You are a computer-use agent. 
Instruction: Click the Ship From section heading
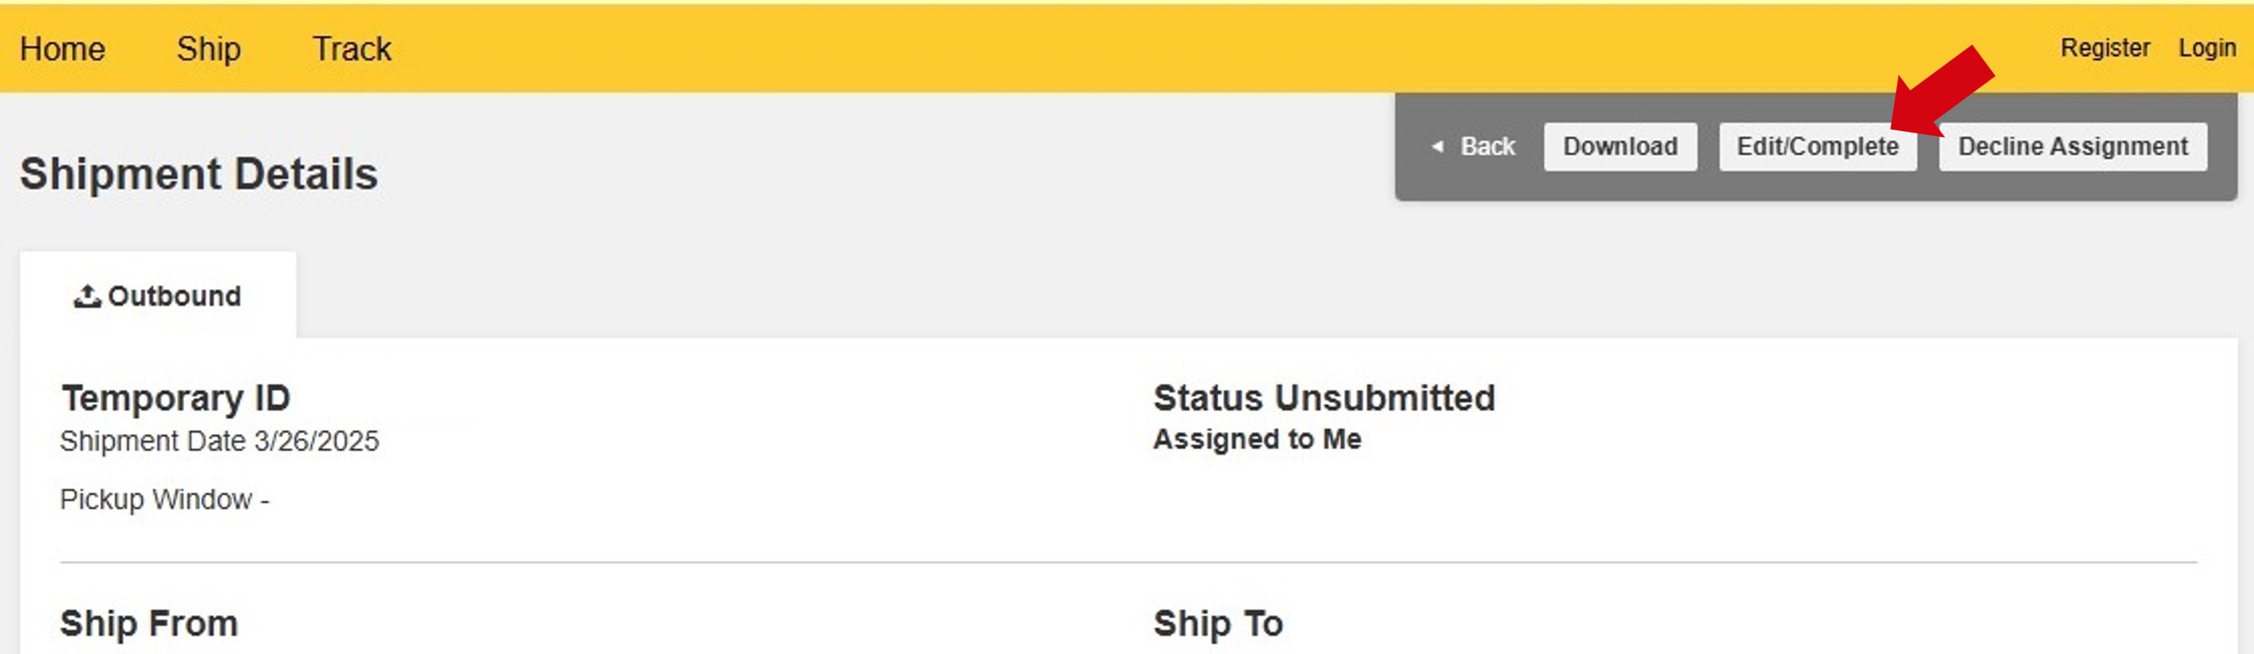[149, 623]
